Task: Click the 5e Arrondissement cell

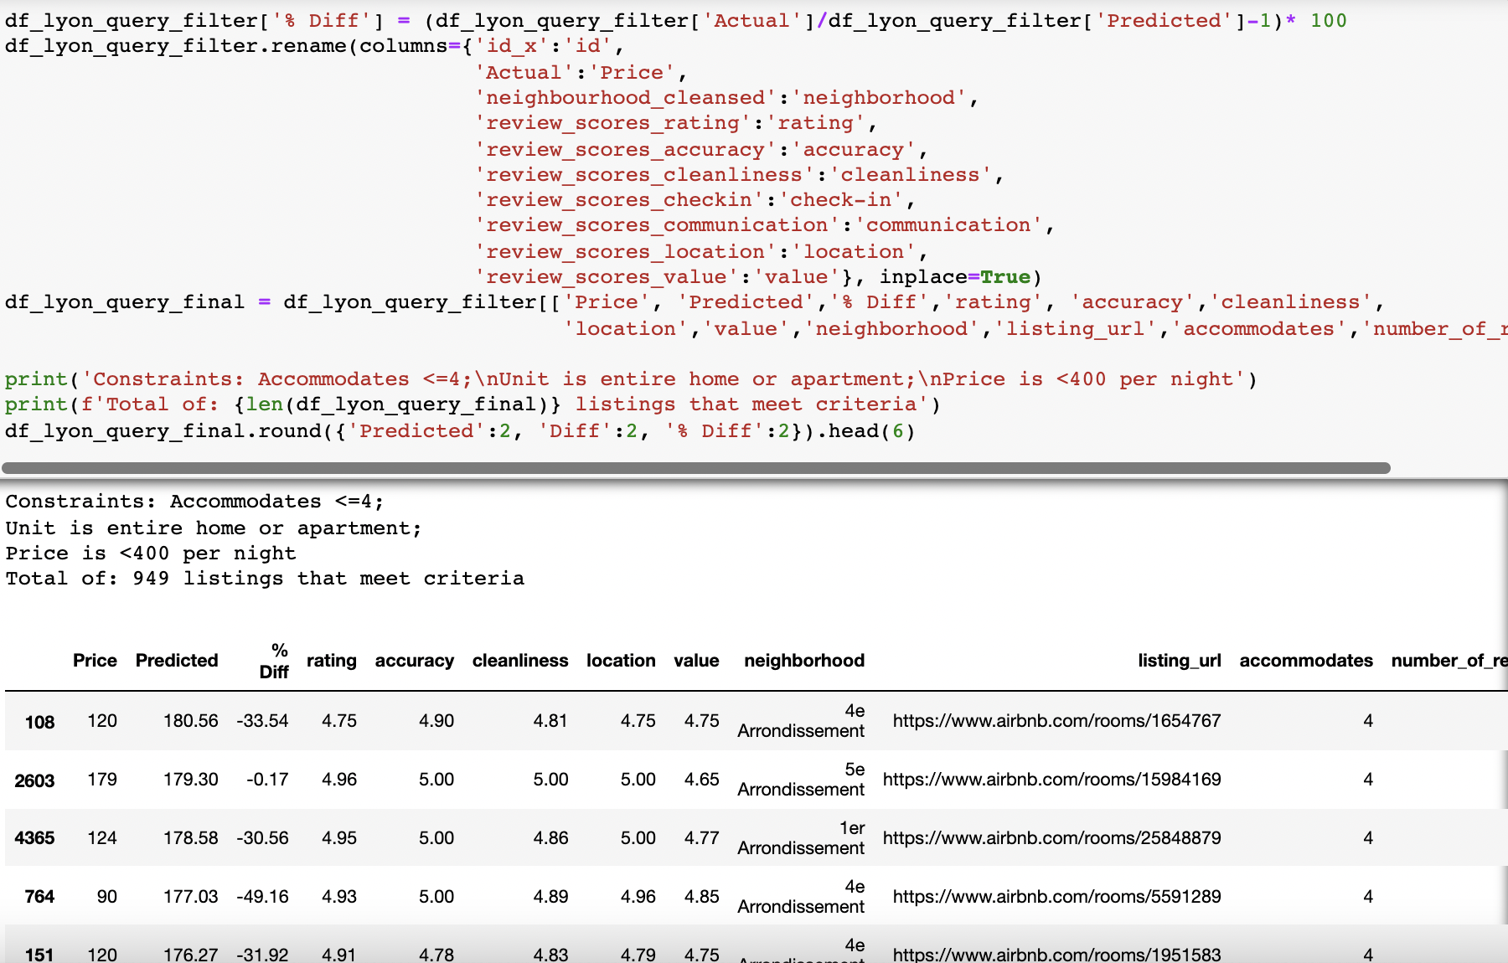Action: [x=801, y=780]
